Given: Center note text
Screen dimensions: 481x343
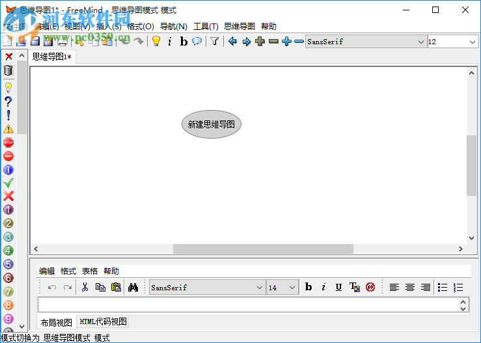Looking at the screenshot, I should coord(410,288).
